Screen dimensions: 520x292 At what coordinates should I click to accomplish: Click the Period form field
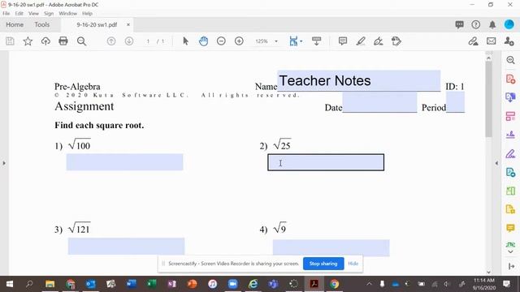click(x=455, y=102)
